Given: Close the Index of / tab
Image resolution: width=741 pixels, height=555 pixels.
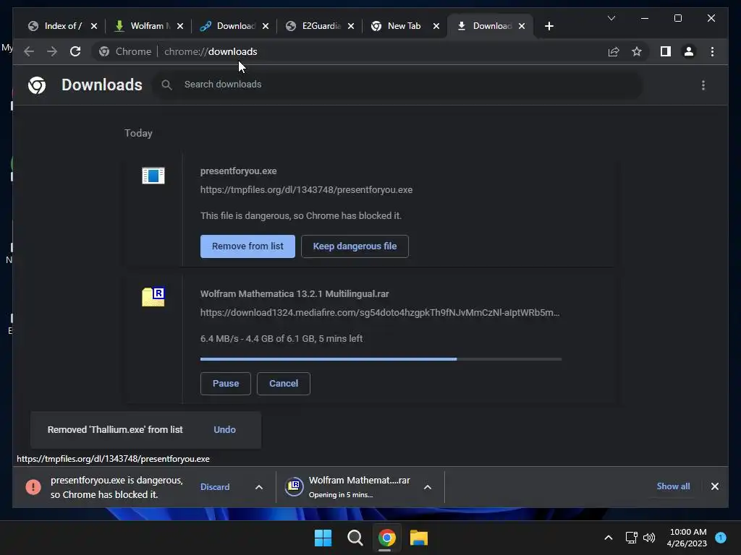Looking at the screenshot, I should pos(93,26).
